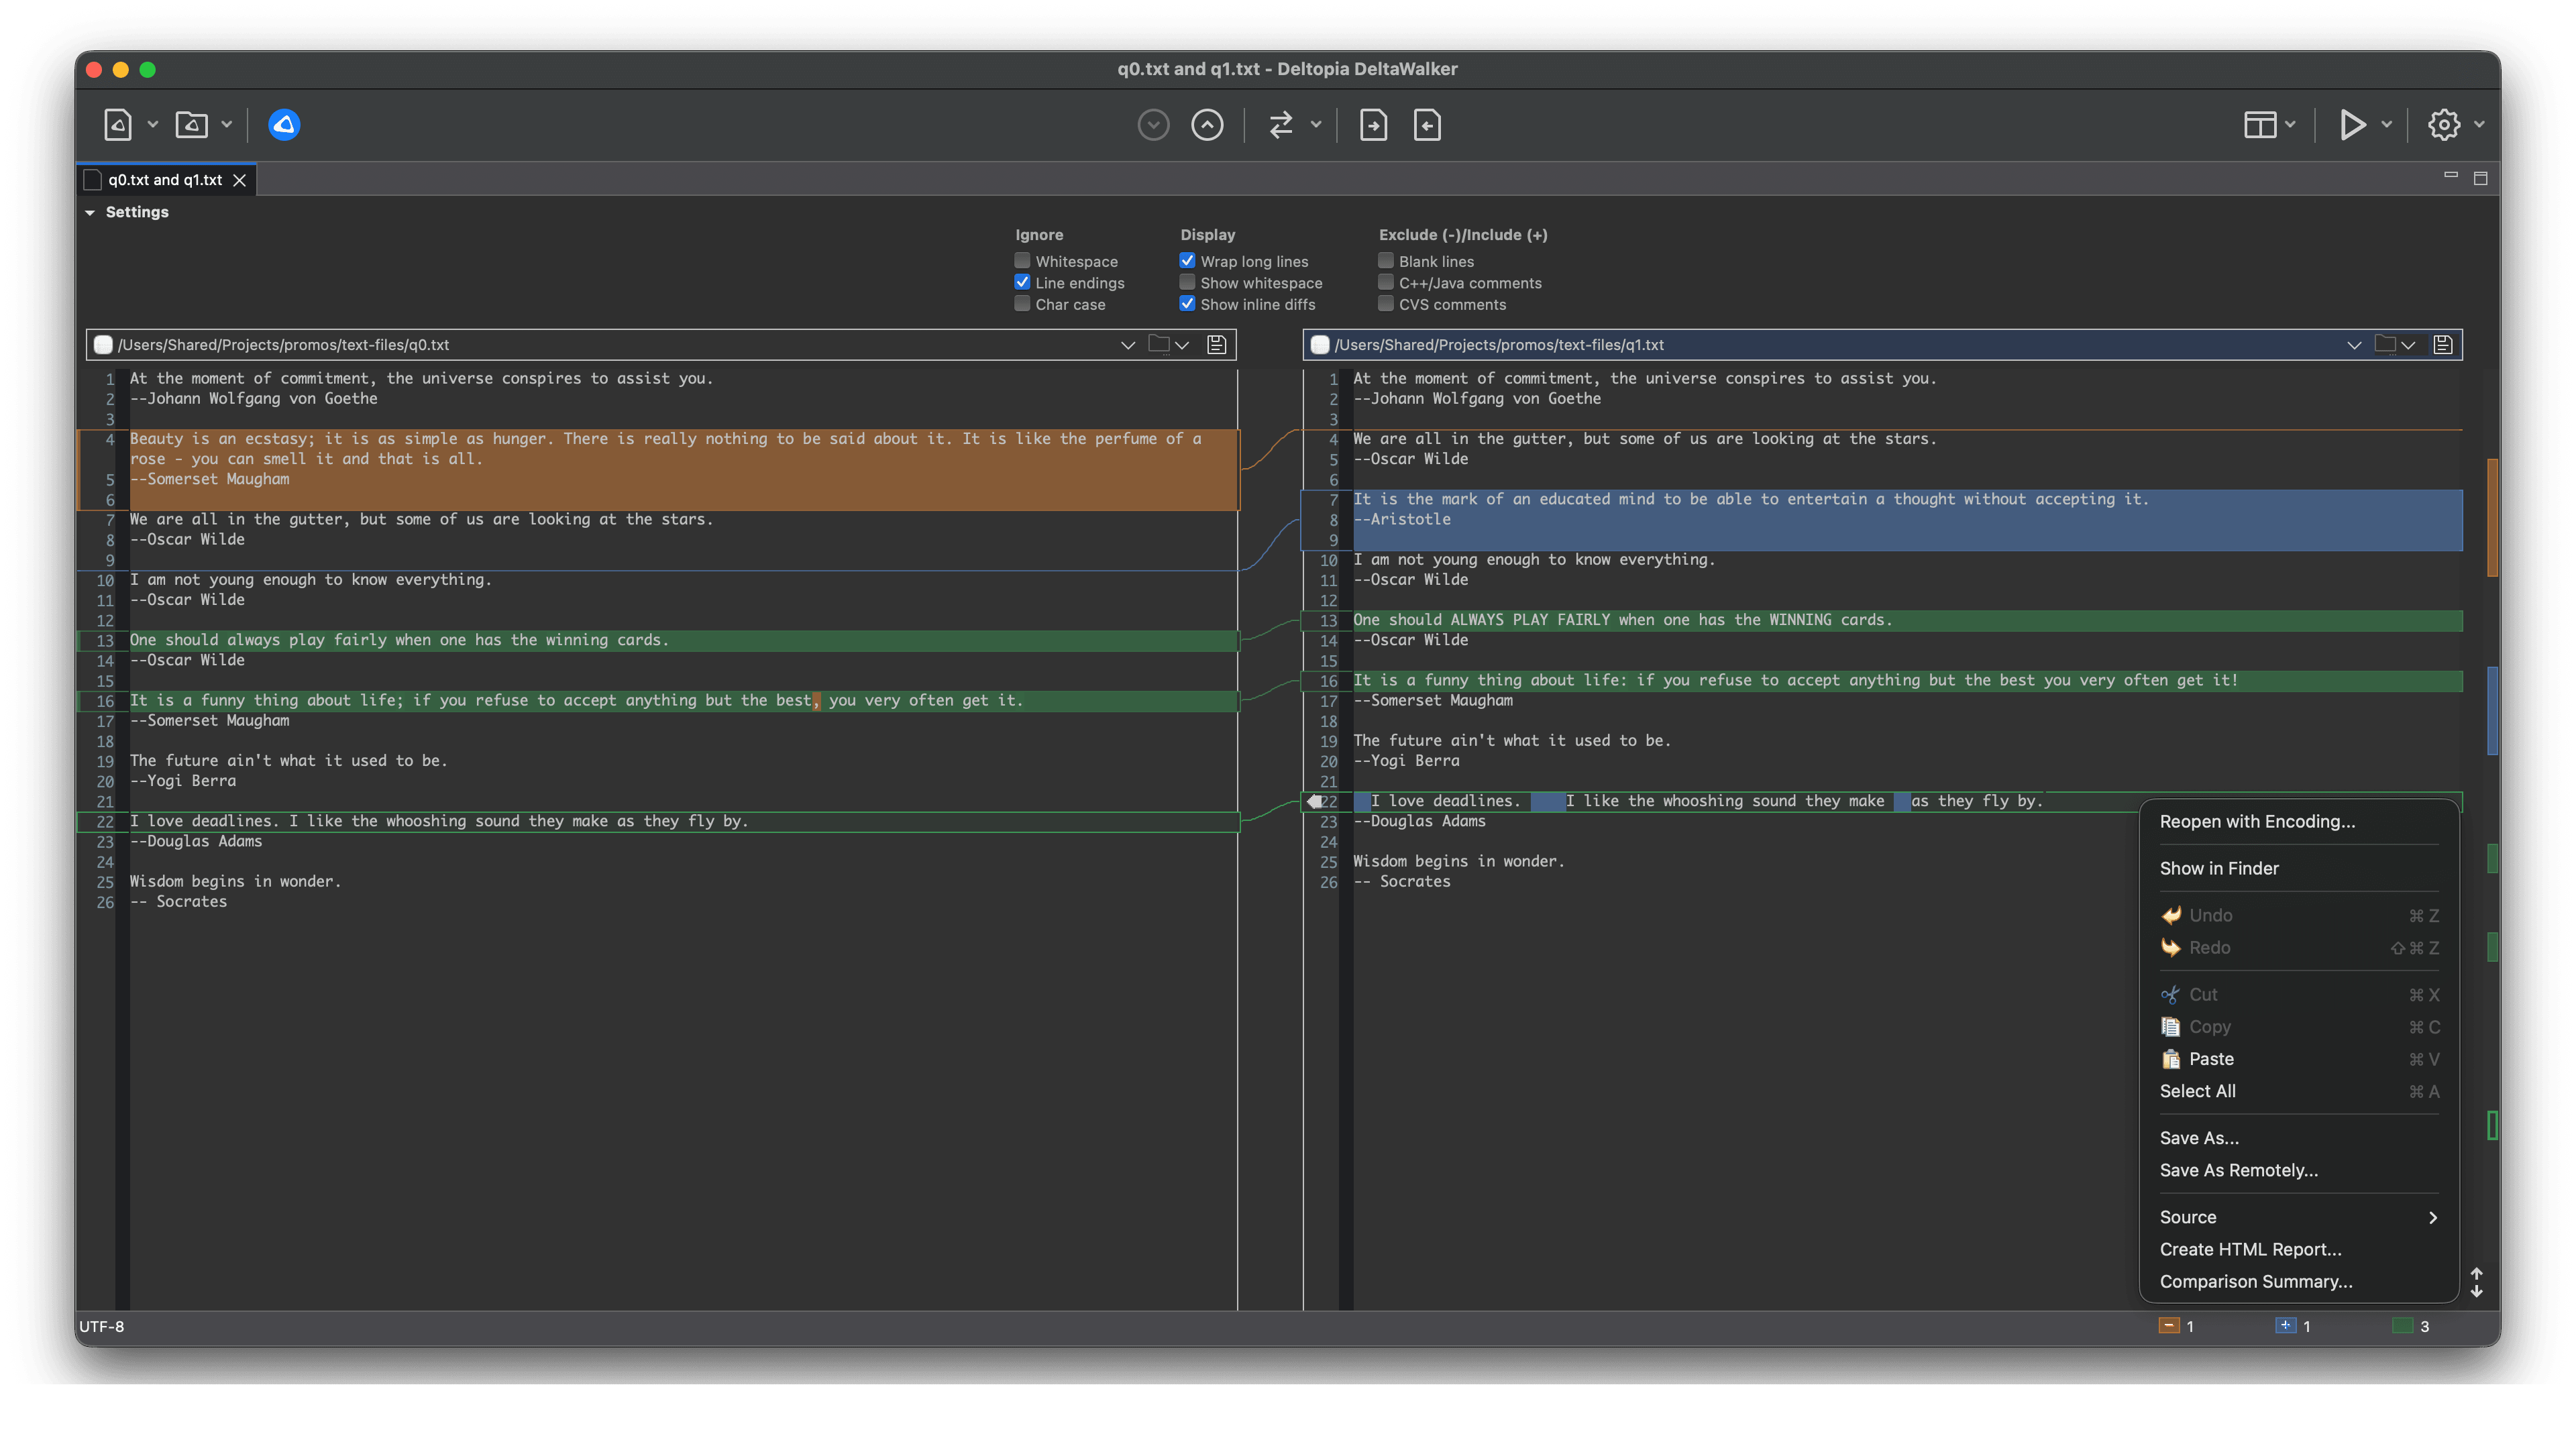The height and width of the screenshot is (1446, 2576).
Task: Open layout options dropdown arrow
Action: pos(2290,125)
